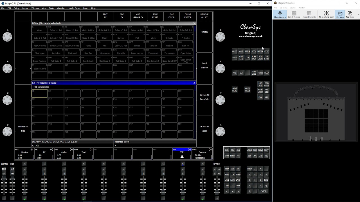Open the Visualiser menu dropdown

point(61,8)
